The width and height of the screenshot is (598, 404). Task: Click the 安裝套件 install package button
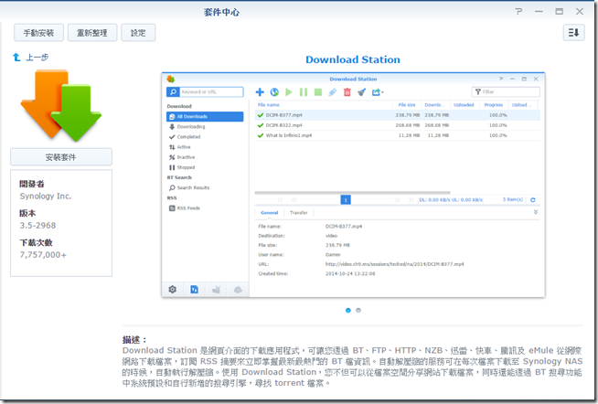[x=61, y=157]
